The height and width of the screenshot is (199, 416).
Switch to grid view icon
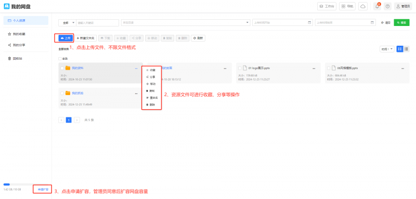click(400, 49)
